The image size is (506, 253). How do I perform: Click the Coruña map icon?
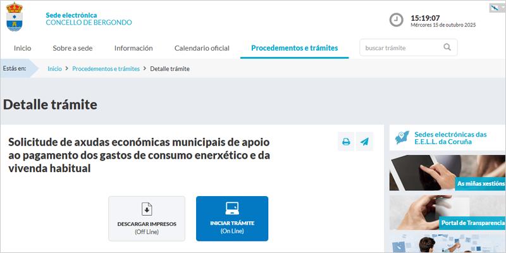[x=401, y=137]
